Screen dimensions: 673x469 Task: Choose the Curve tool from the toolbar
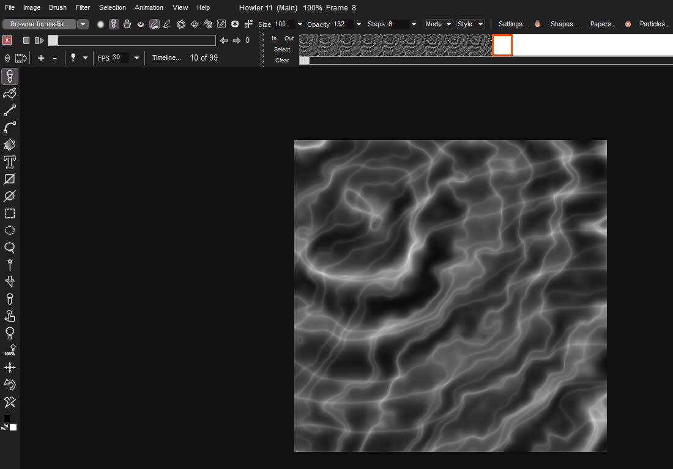click(x=9, y=127)
